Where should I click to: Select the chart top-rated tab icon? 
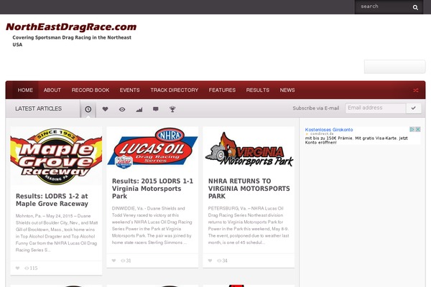(x=139, y=110)
